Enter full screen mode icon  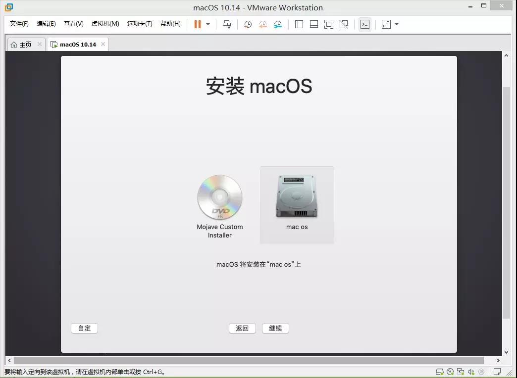point(329,24)
